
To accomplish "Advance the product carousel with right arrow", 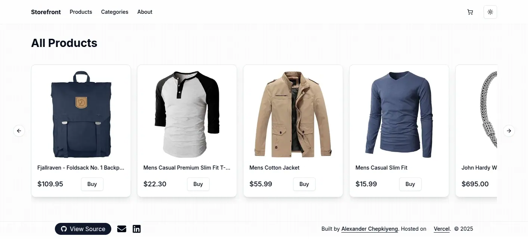I will [x=509, y=131].
